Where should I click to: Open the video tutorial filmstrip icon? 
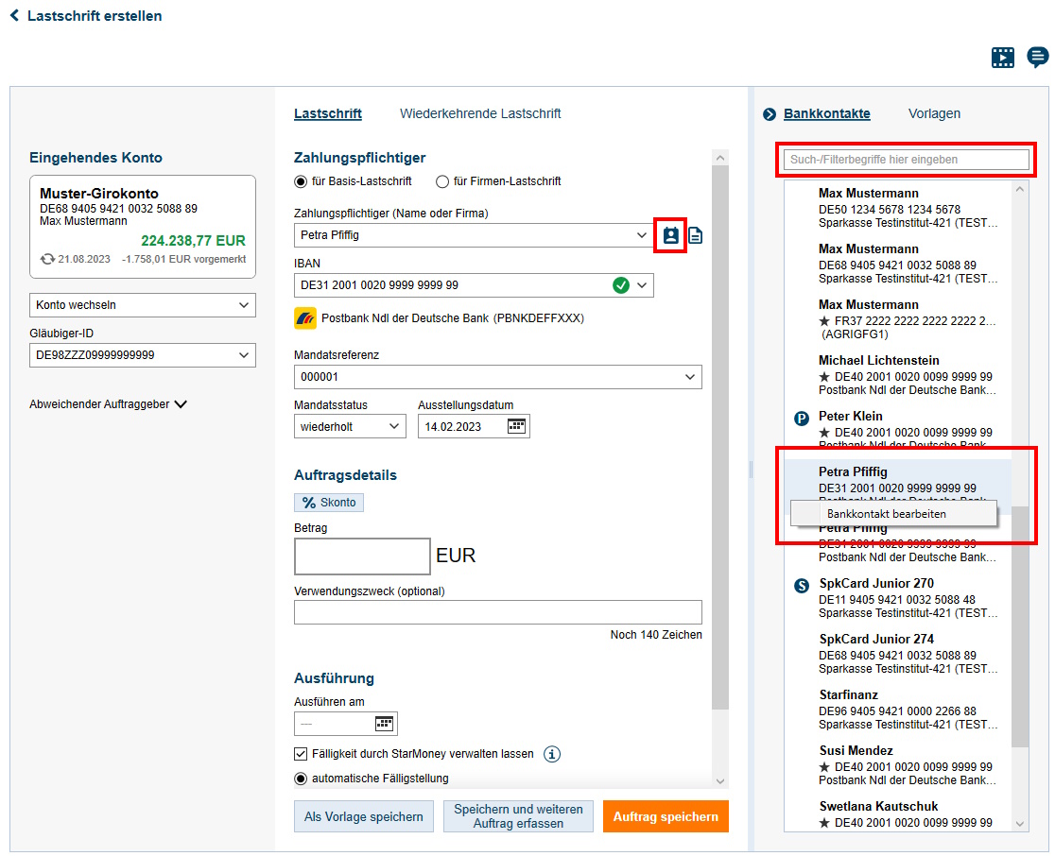point(1003,57)
